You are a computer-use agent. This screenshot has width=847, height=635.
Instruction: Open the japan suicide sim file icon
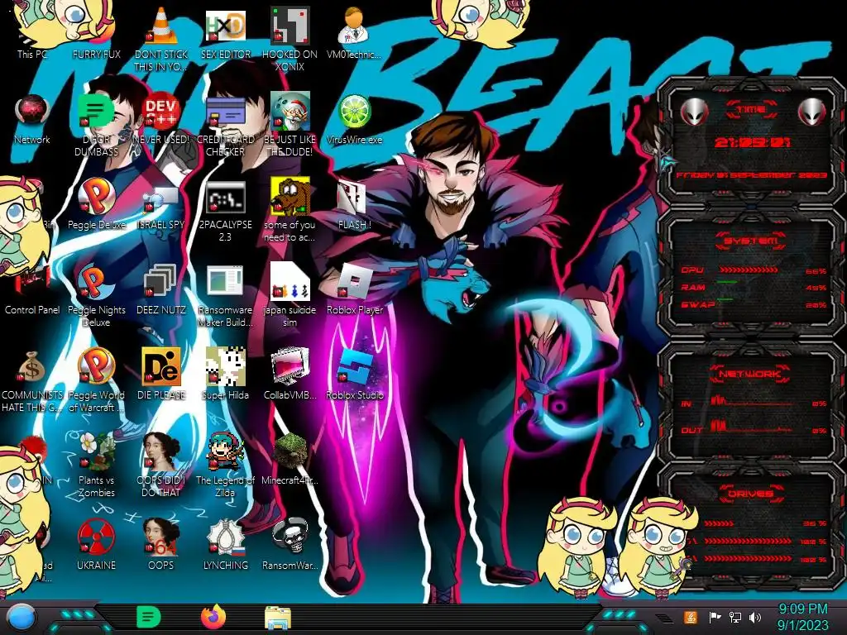click(x=290, y=295)
